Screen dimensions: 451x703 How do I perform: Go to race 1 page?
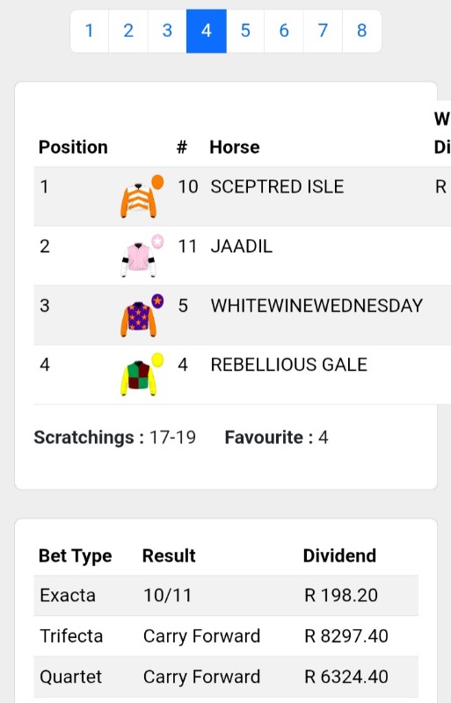(x=90, y=31)
